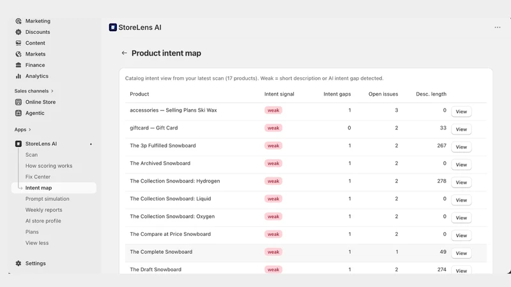Image resolution: width=511 pixels, height=287 pixels.
Task: Click the StoreLens AI sidebar app icon
Action: (19, 144)
